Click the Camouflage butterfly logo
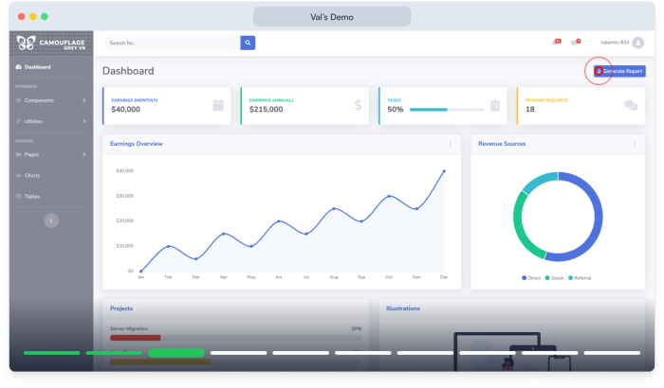Viewport: 664px width, 388px height. point(26,43)
